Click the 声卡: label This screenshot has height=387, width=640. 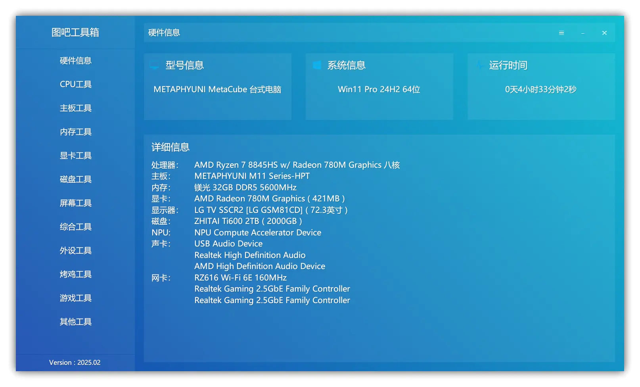(x=161, y=244)
